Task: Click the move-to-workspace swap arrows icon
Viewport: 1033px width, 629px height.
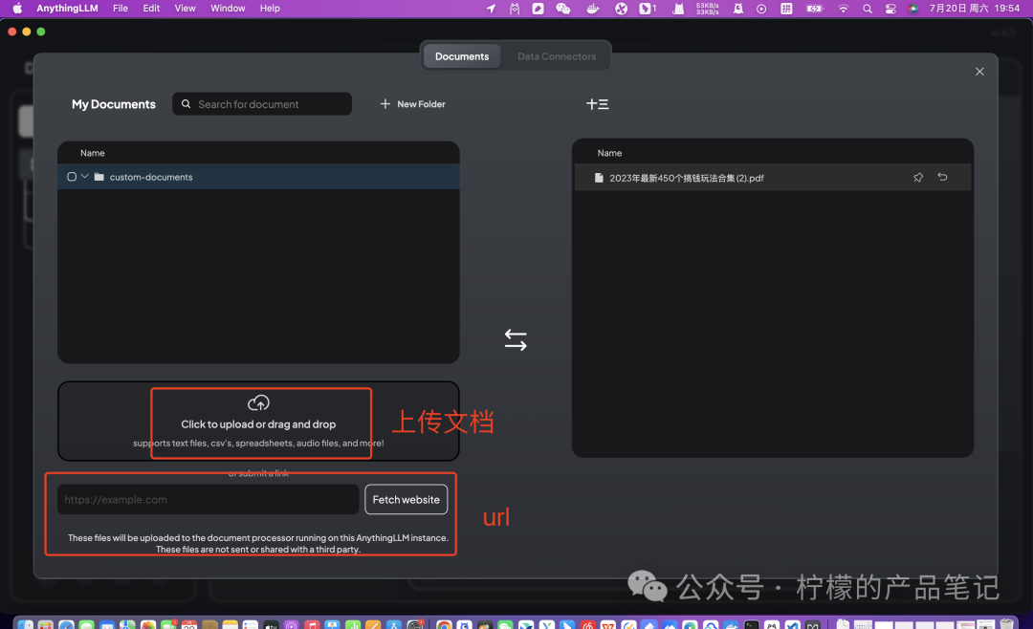Action: click(x=516, y=340)
